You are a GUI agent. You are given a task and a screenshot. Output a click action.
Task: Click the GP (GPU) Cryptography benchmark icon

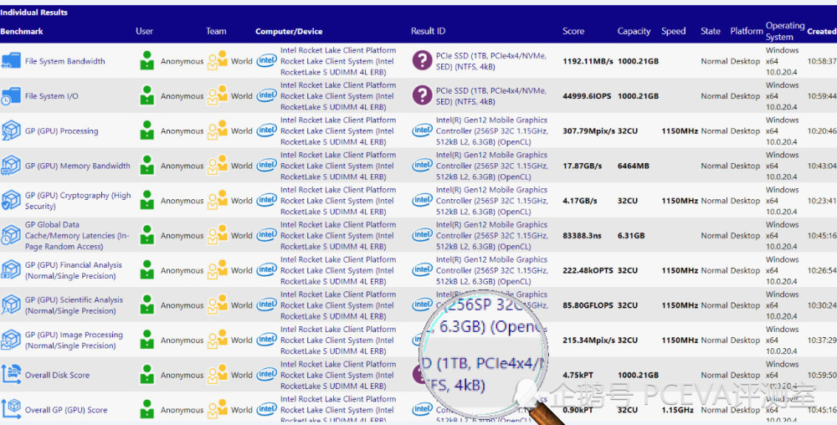[11, 201]
